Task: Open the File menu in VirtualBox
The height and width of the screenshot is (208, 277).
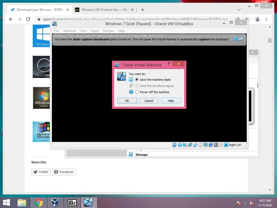Action: 57,31
